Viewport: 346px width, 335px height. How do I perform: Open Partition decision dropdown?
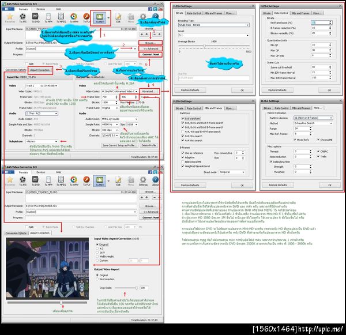tap(313, 118)
